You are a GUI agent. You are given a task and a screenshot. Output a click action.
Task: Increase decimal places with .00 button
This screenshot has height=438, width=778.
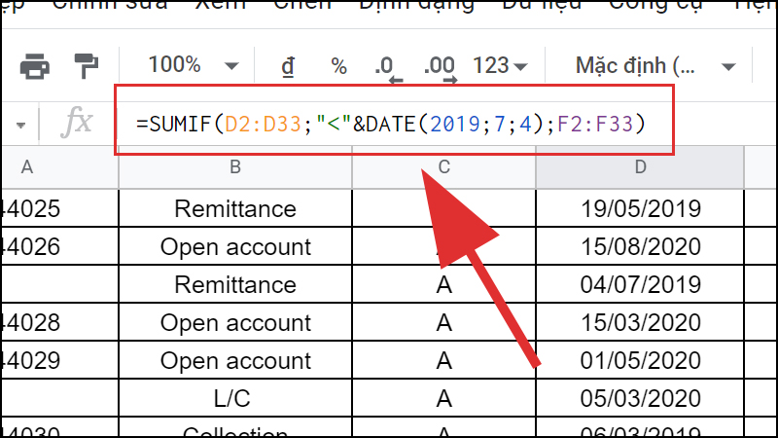[x=440, y=67]
